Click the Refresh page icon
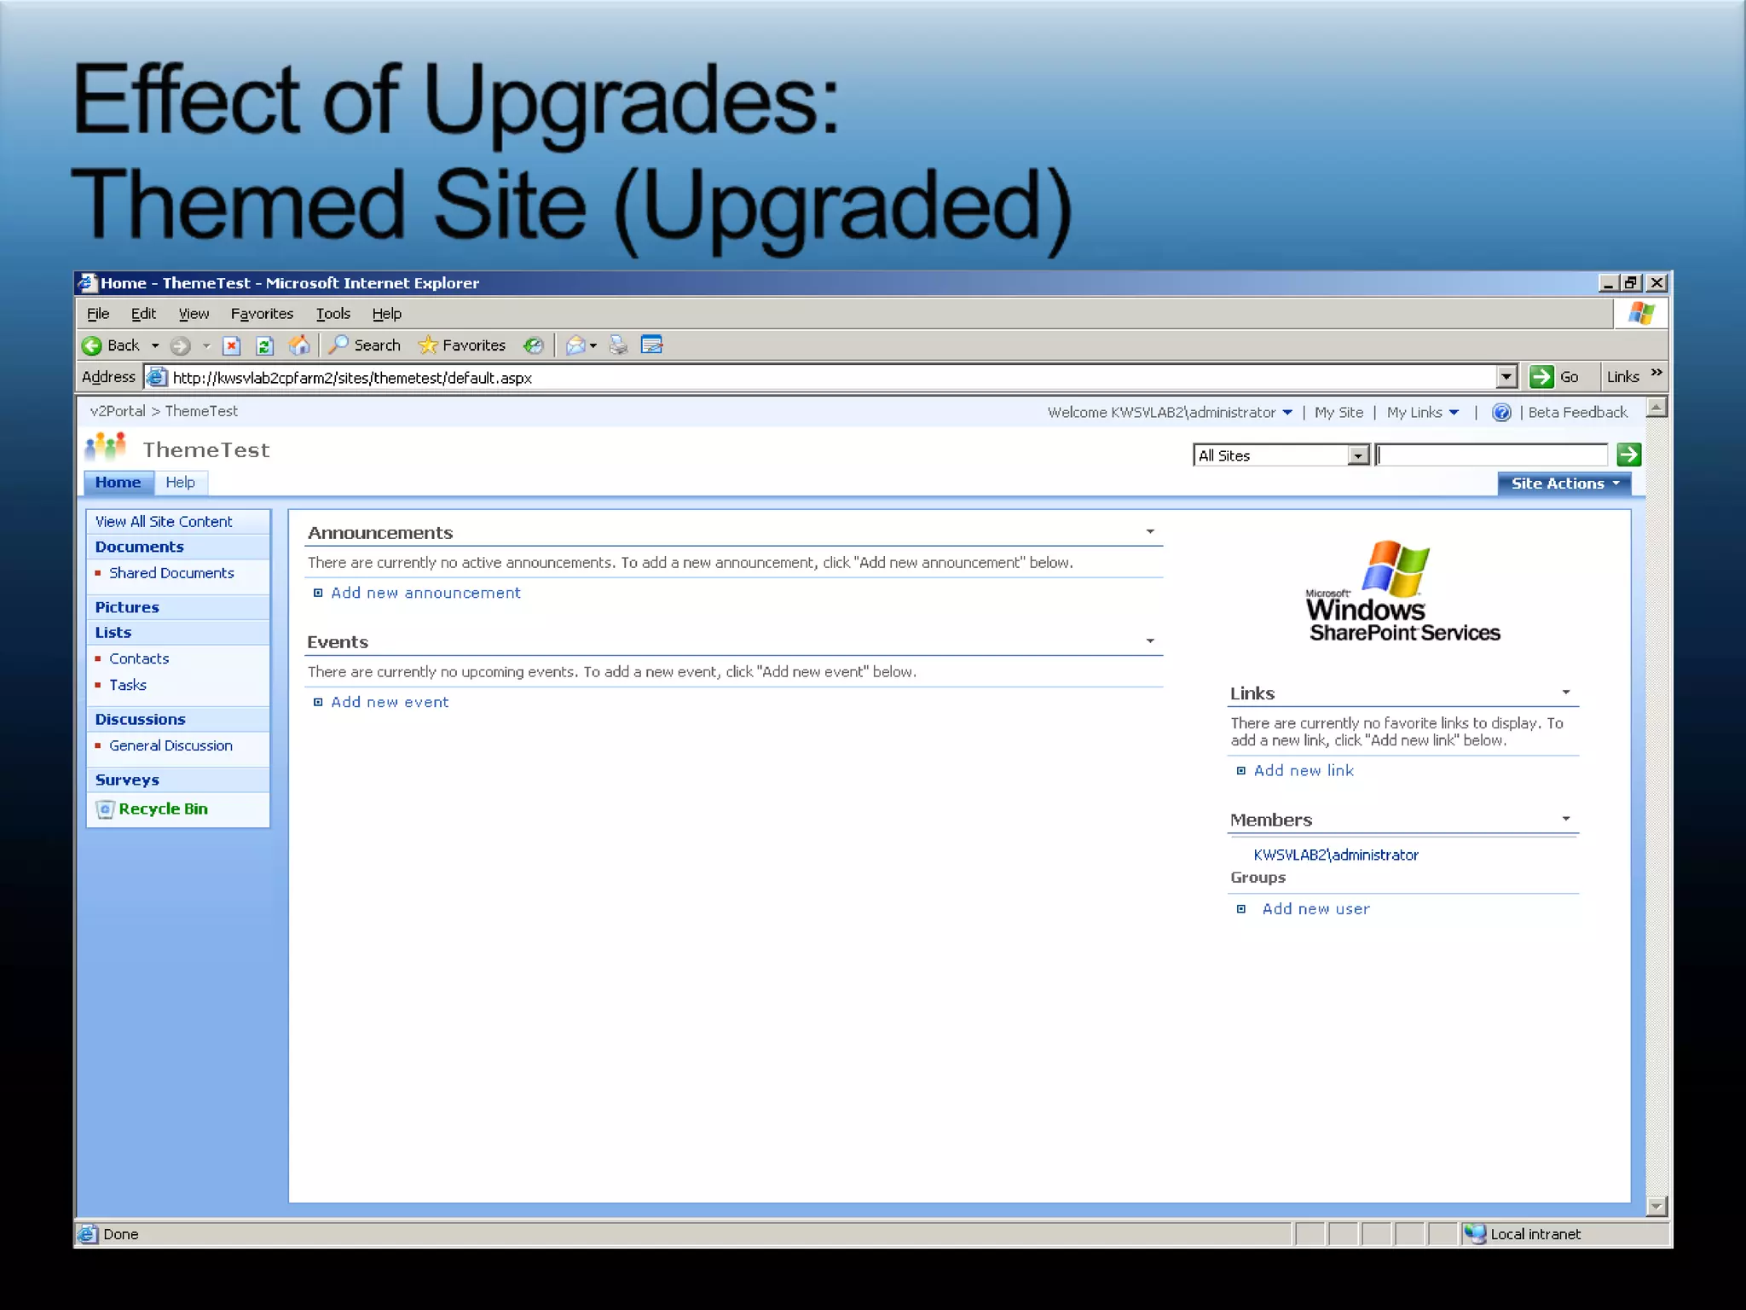The image size is (1746, 1310). click(264, 345)
